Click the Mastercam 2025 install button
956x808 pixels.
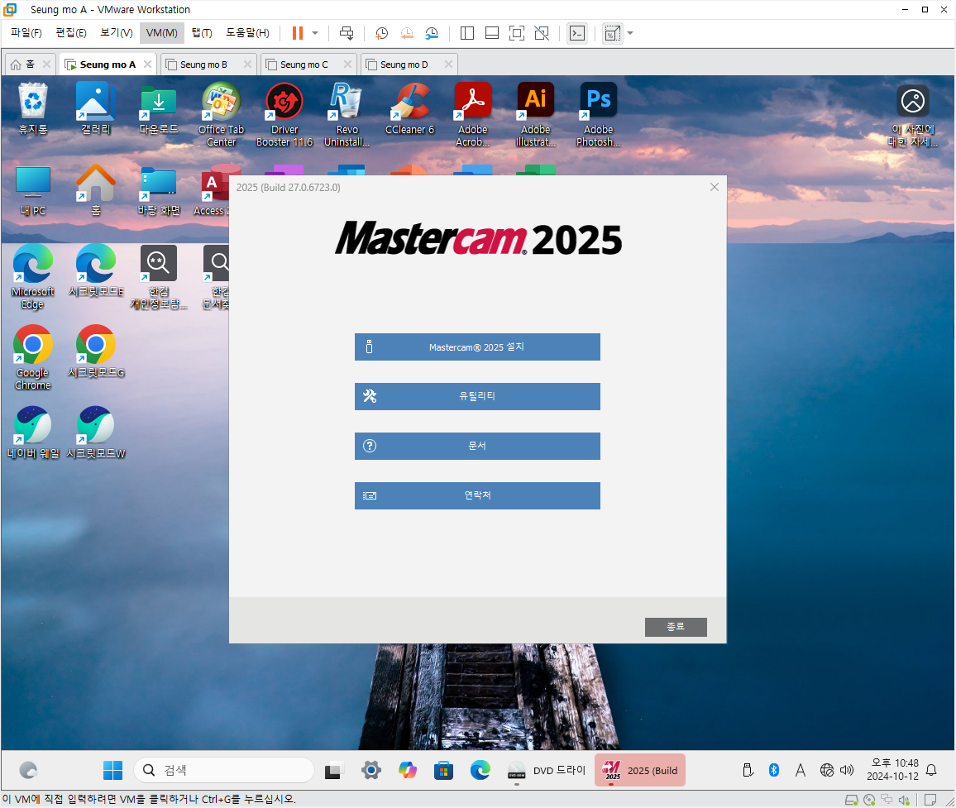click(477, 347)
